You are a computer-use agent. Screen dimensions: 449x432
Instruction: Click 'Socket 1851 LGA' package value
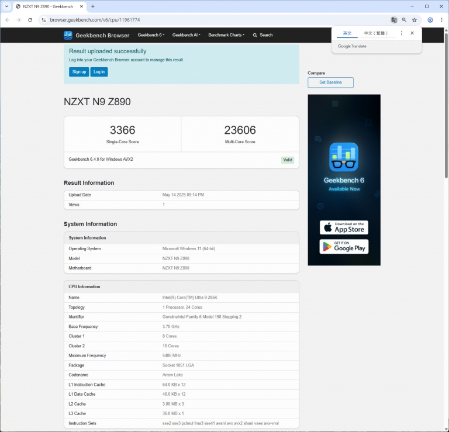(178, 365)
